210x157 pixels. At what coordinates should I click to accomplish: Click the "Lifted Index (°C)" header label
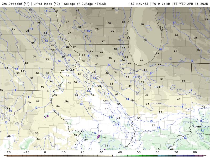[47, 4]
